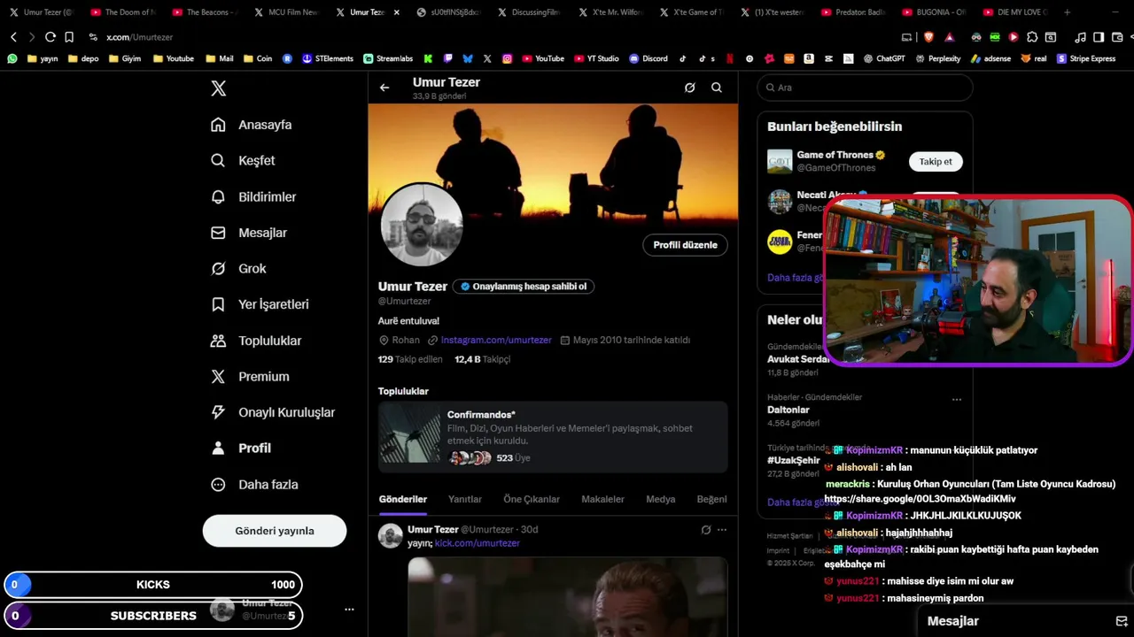This screenshot has width=1134, height=637.
Task: Switch to the Beğeni tab
Action: point(711,499)
